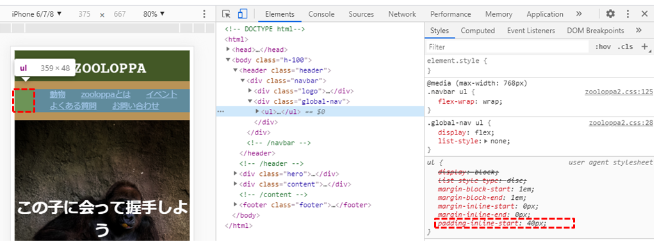Open the Application tab

545,14
